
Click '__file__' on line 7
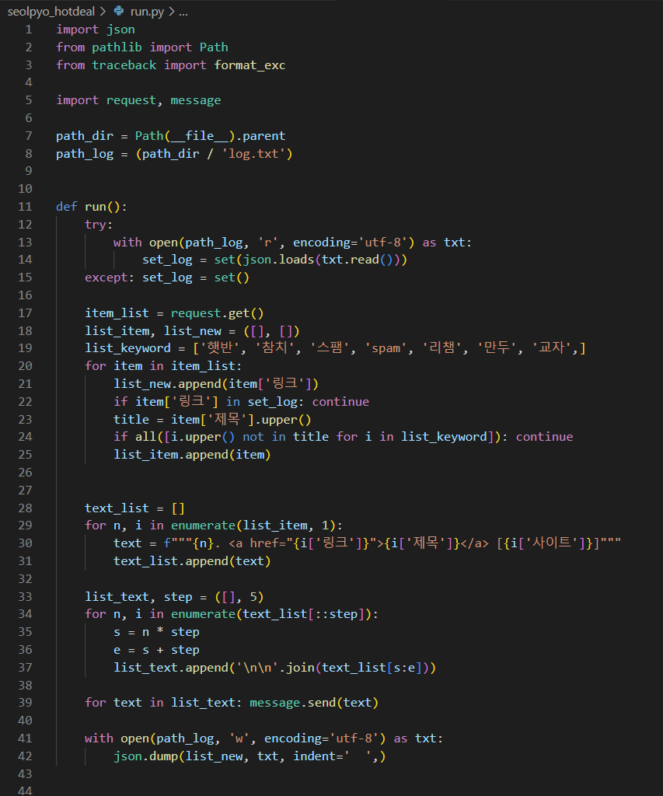click(x=200, y=136)
